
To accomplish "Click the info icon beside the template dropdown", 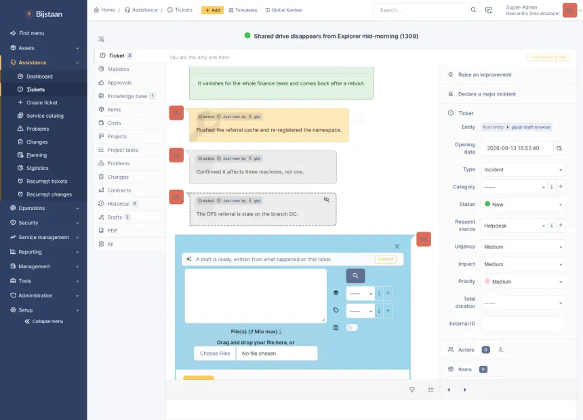I will [379, 293].
